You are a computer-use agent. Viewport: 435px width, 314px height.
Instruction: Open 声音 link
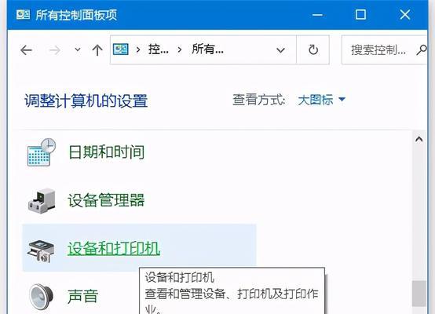(x=83, y=296)
